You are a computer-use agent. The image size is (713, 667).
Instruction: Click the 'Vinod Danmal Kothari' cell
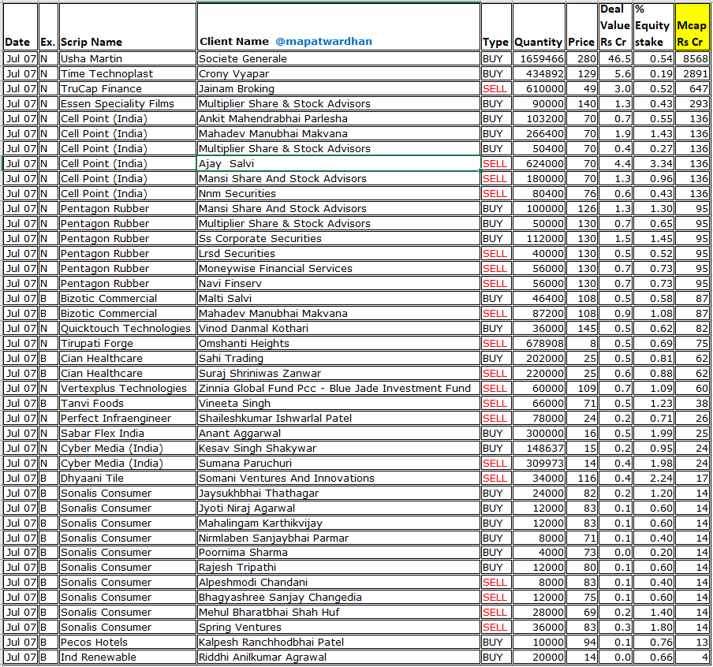click(x=338, y=329)
